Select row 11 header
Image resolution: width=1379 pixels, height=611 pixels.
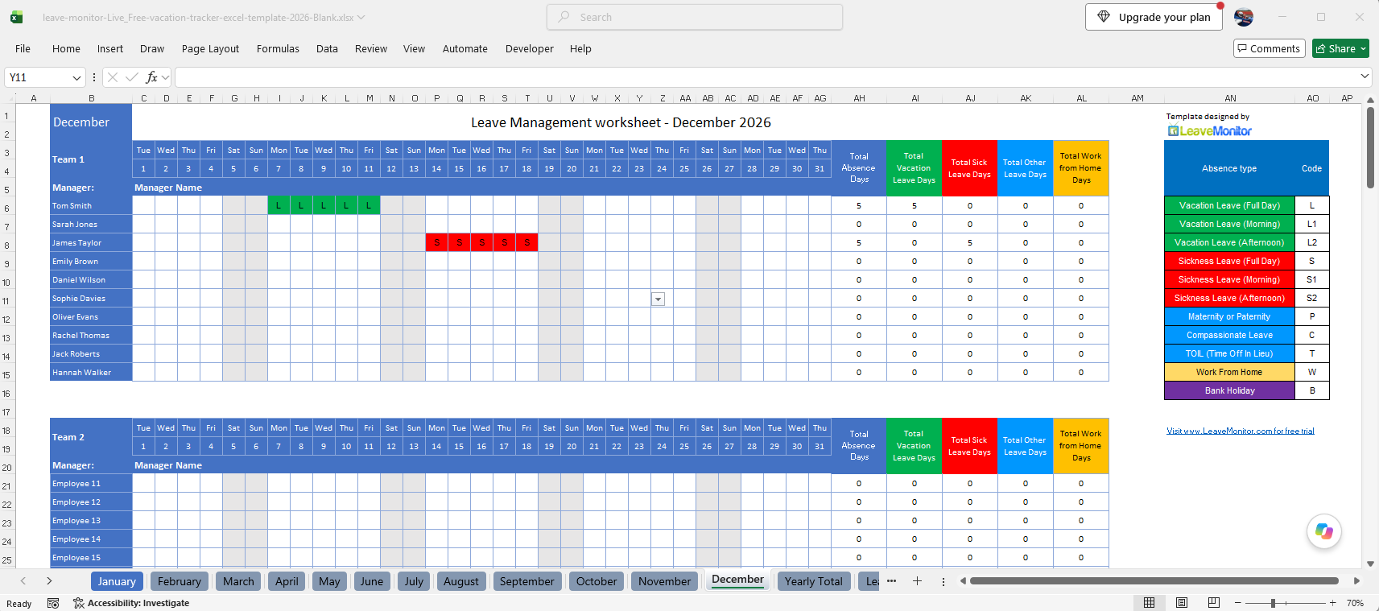[x=6, y=301]
